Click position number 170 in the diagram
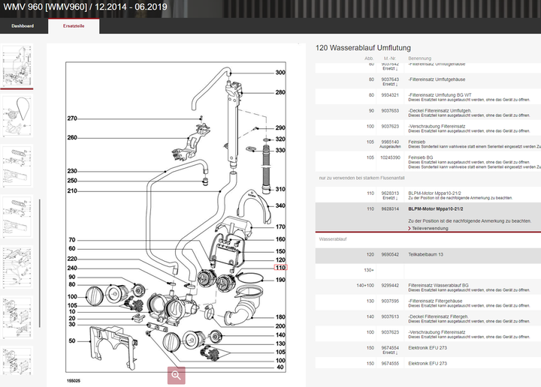This screenshot has height=387, width=541. [x=280, y=227]
